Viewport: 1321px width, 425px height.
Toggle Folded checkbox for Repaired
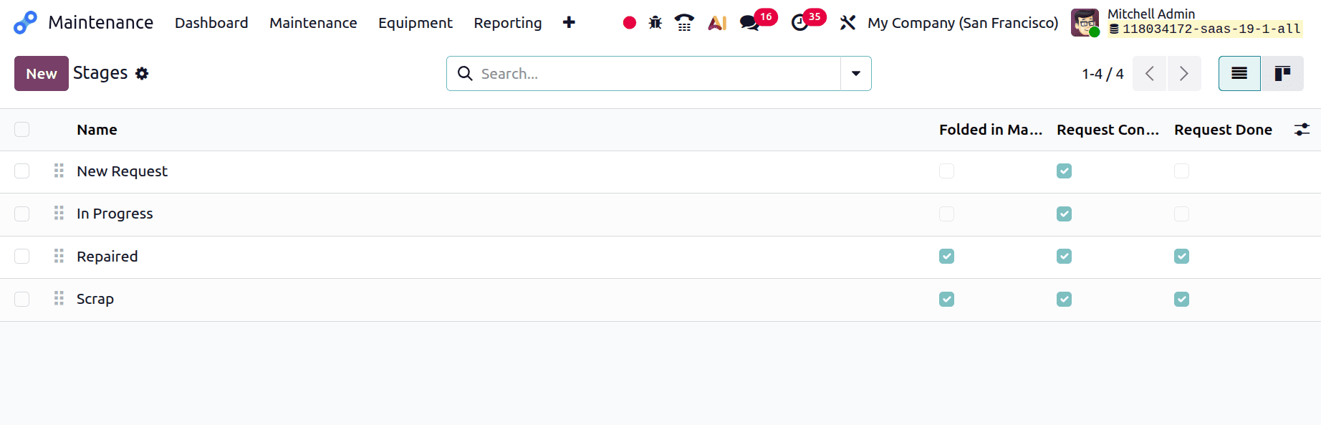(x=946, y=256)
